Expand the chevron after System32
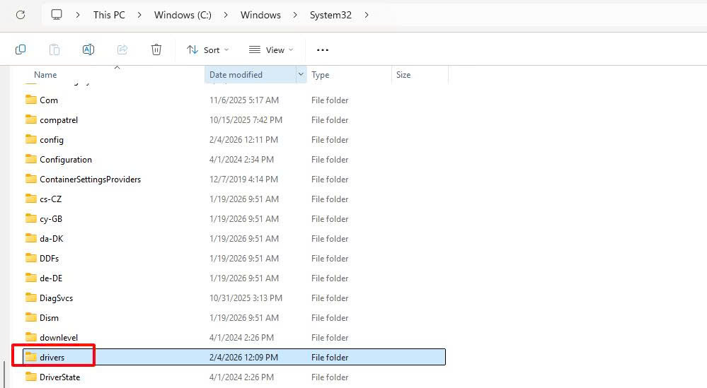Screen dimensions: 707x388 point(366,15)
